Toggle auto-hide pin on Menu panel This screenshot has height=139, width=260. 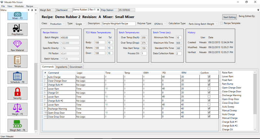coord(32,10)
